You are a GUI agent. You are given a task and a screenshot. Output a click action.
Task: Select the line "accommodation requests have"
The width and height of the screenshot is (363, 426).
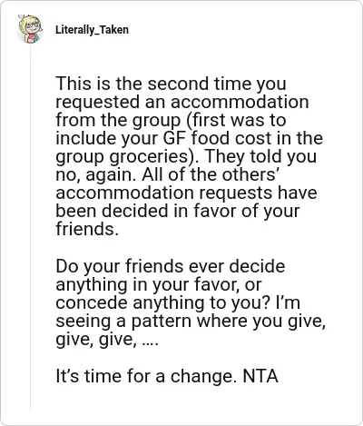[x=186, y=193]
